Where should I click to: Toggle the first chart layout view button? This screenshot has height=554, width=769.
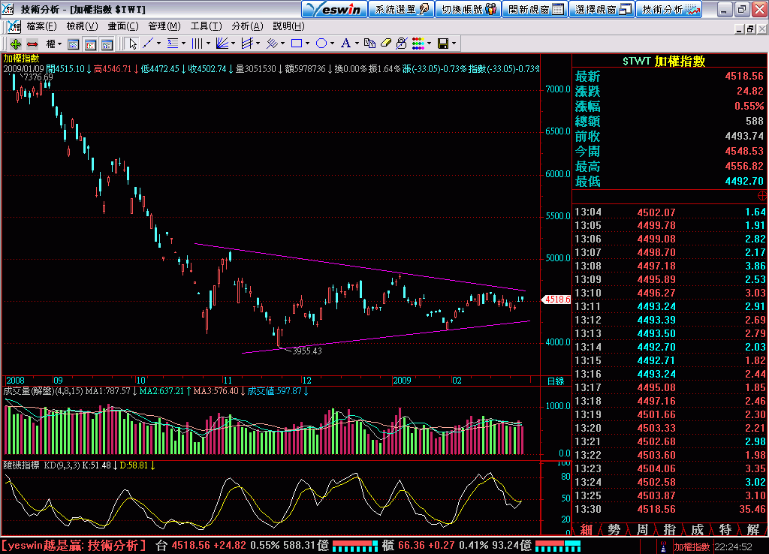[72, 43]
